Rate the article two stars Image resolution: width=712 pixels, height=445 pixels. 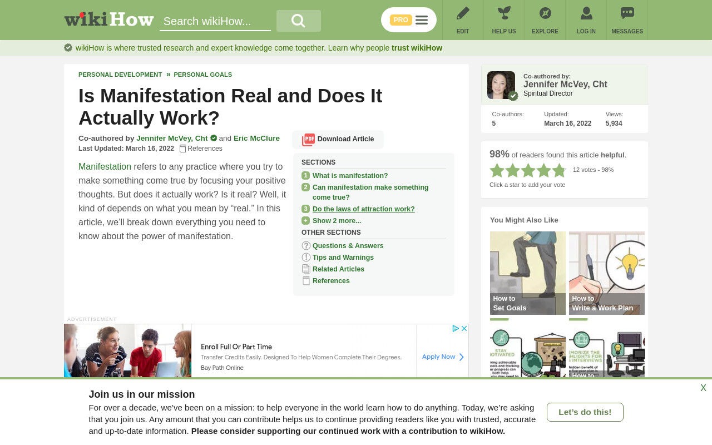click(x=513, y=170)
